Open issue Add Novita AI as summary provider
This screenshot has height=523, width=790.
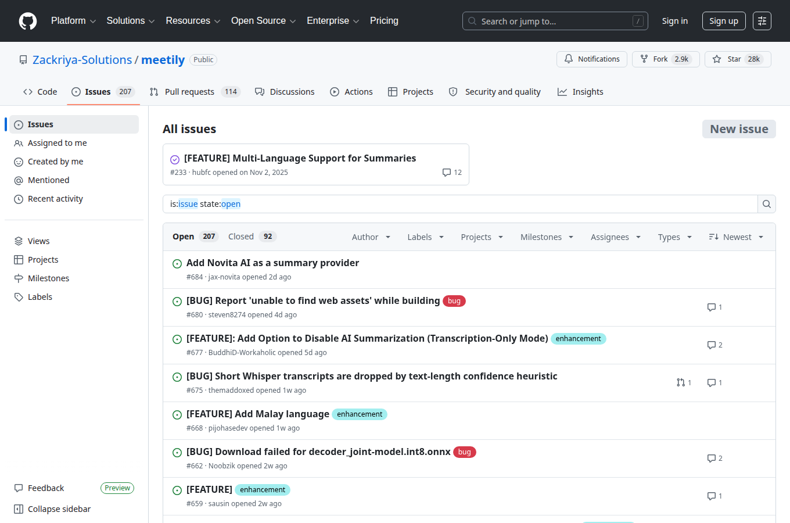[x=272, y=263]
